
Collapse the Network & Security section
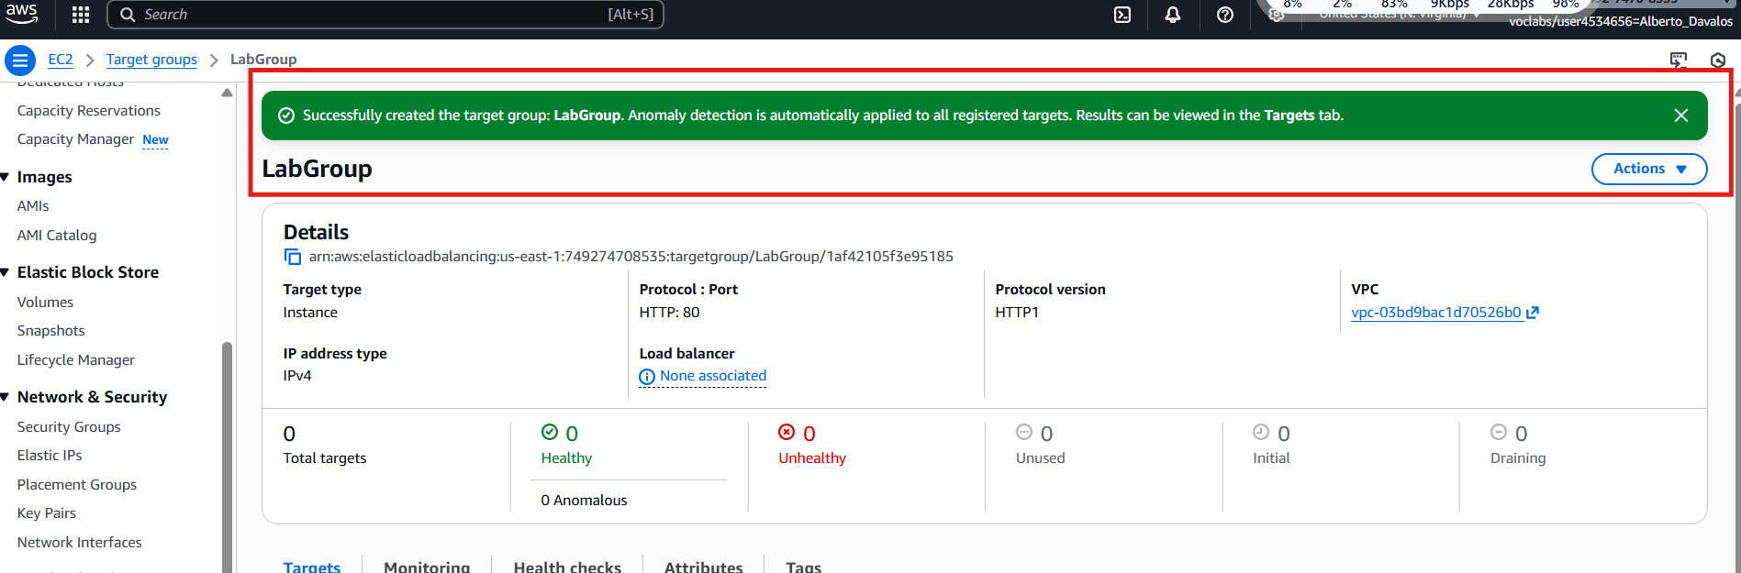click(6, 397)
